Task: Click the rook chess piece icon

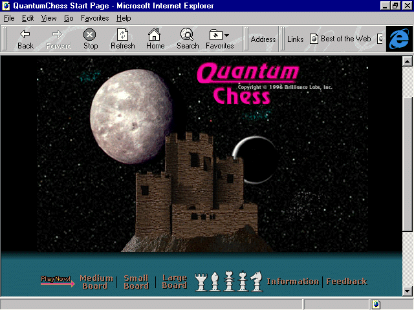Action: (201, 282)
